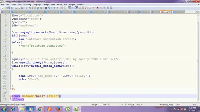This screenshot has width=200, height=112.
Task: Click the Ln/Col status bar field
Action: [x=132, y=105]
